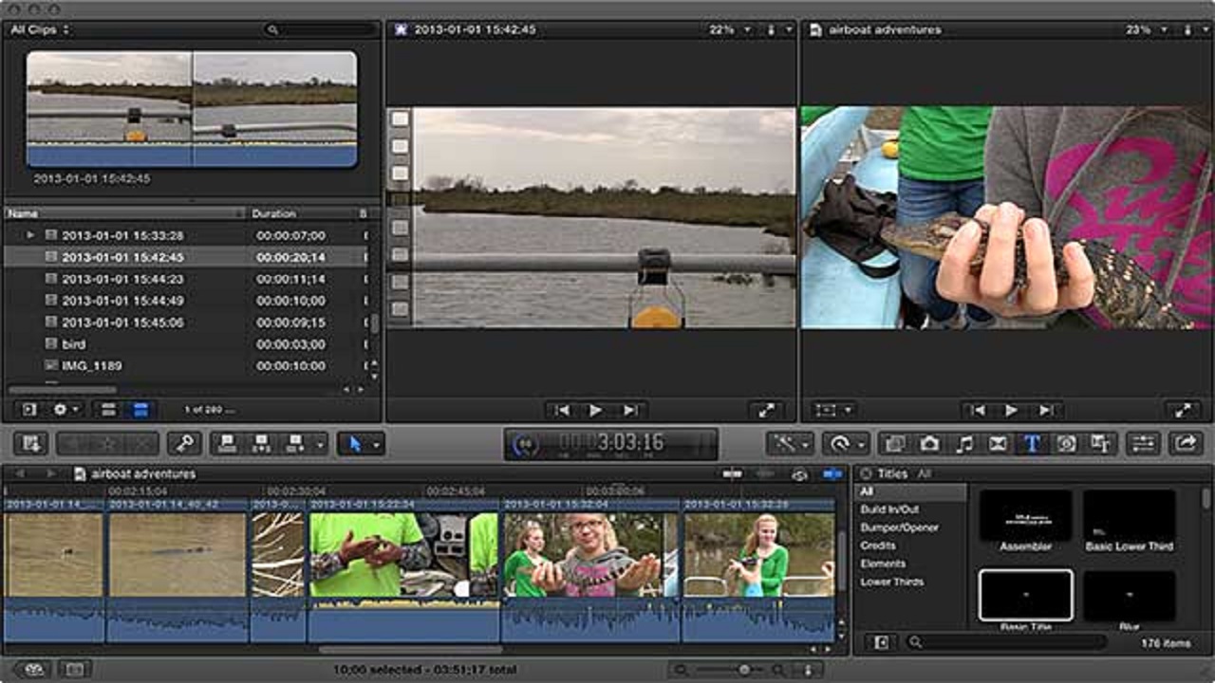This screenshot has width=1215, height=683.
Task: Expand the 2013-01-01 15:33:28 clip row
Action: pyautogui.click(x=30, y=235)
